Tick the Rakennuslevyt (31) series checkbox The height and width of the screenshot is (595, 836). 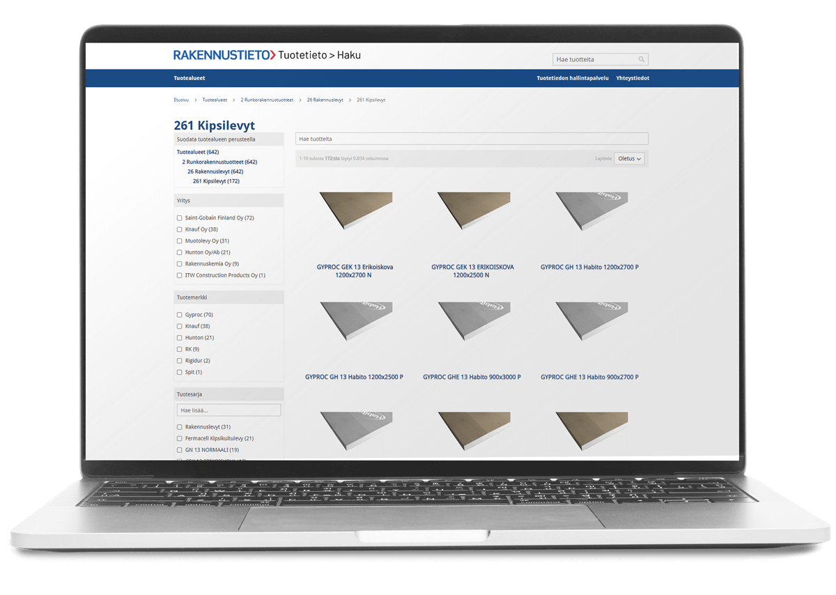[x=179, y=427]
